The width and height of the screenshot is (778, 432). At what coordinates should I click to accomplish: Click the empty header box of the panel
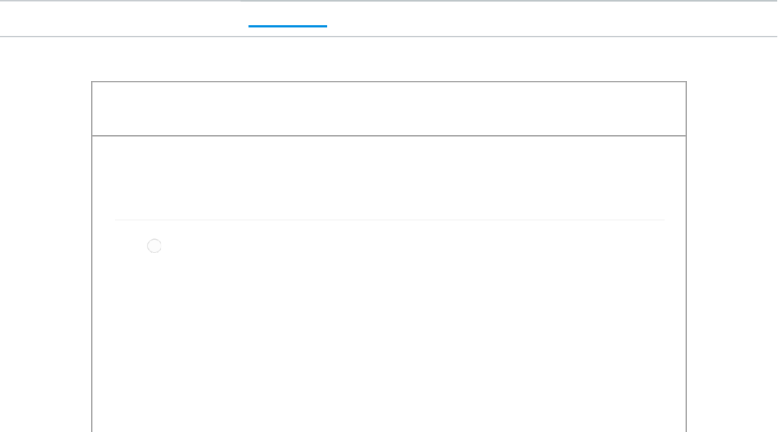389,108
